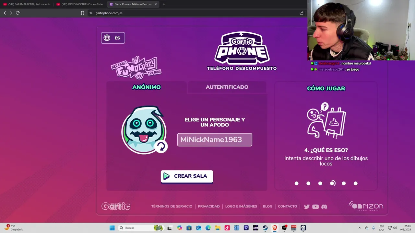Switch to the AUTENTIFICADO tab

click(x=227, y=87)
